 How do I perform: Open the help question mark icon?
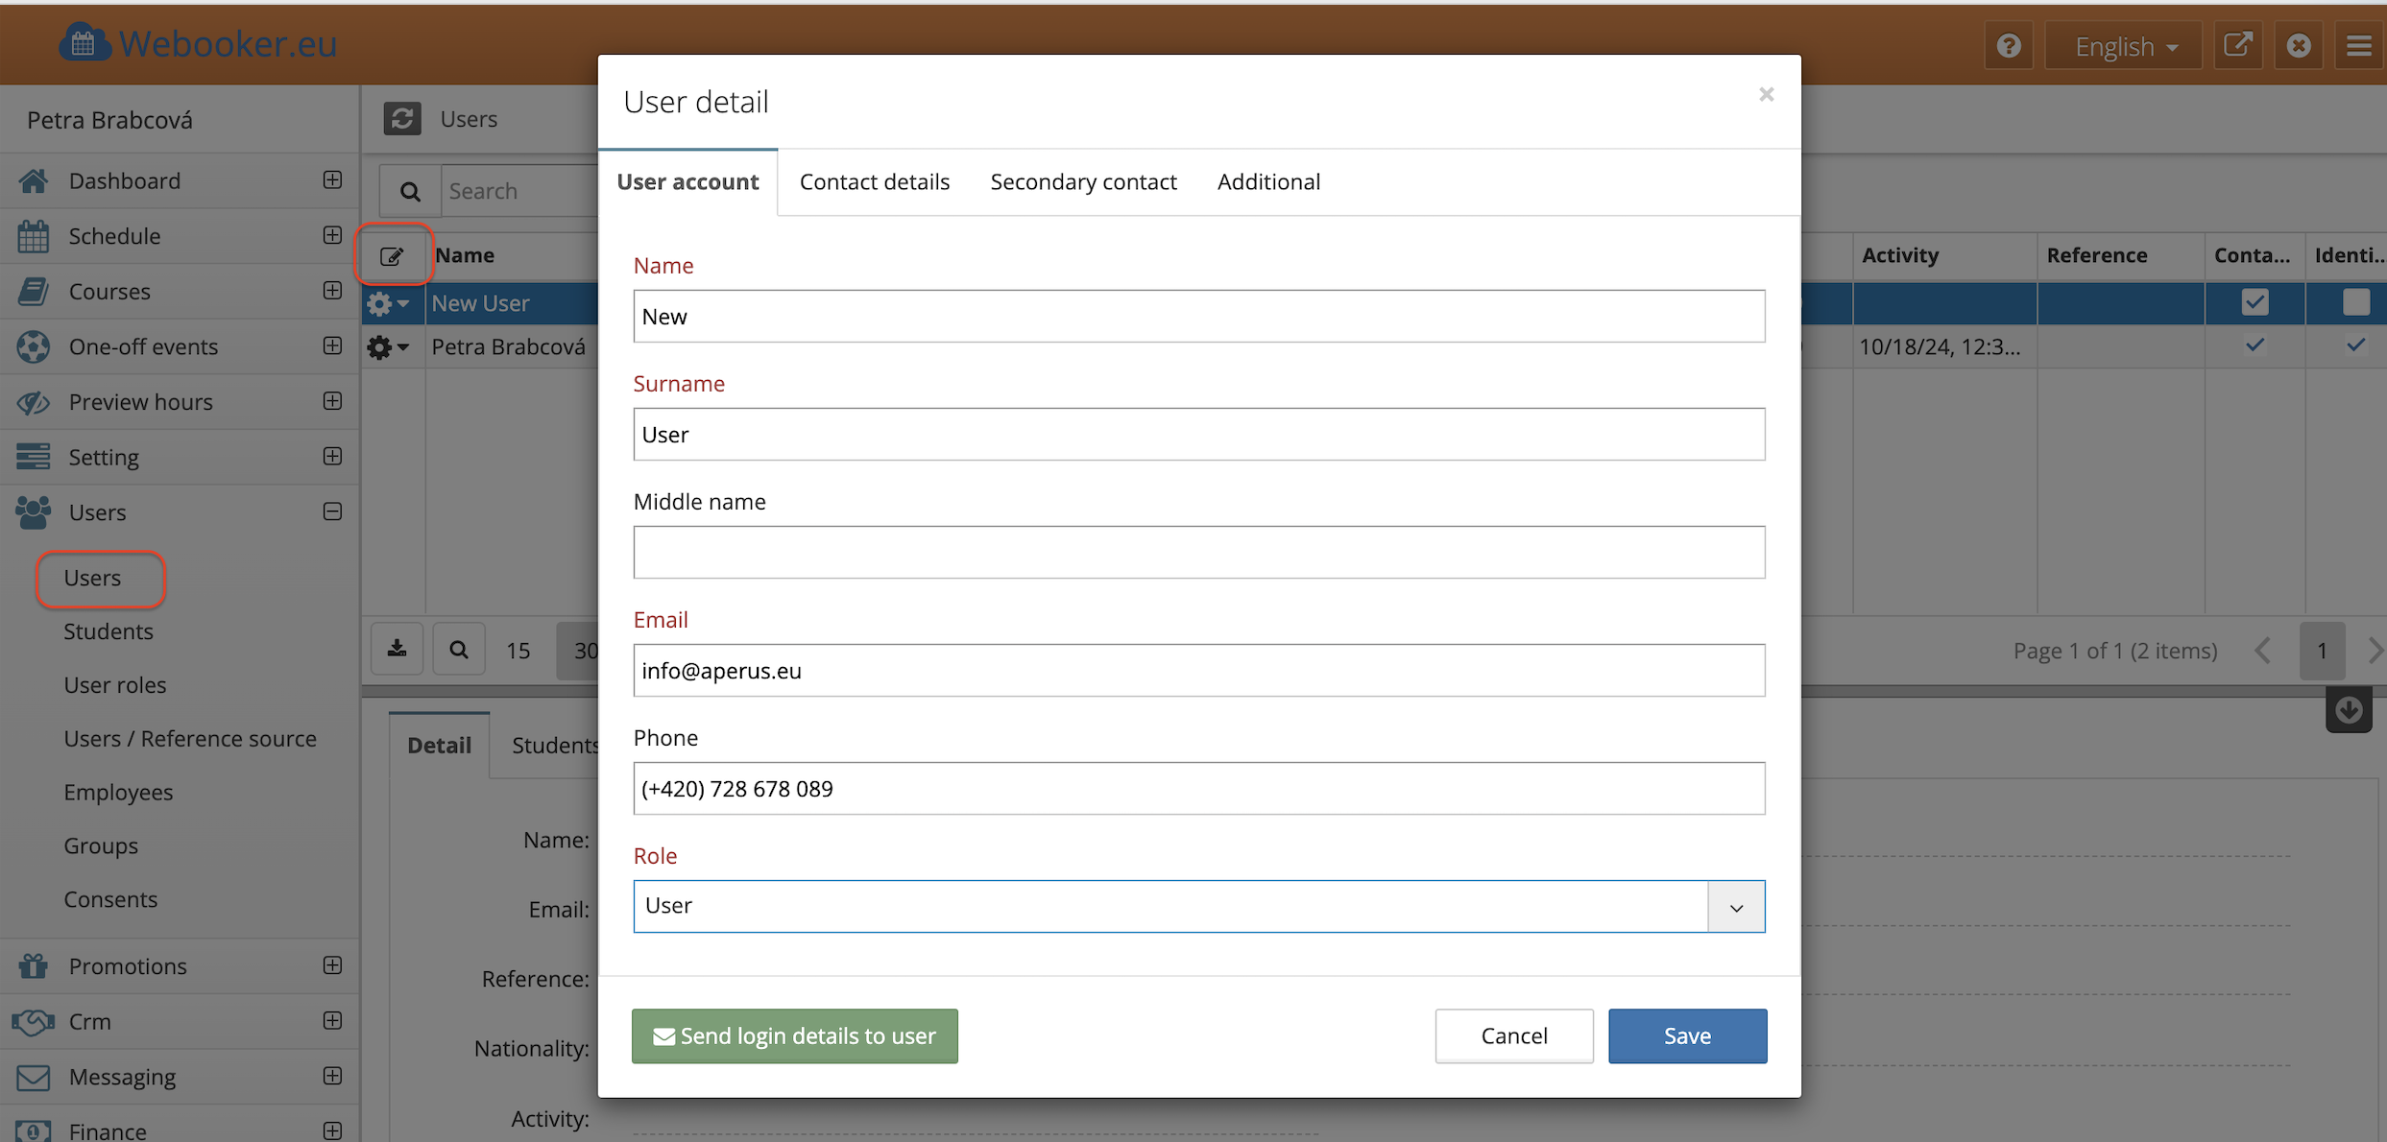pos(2008,45)
